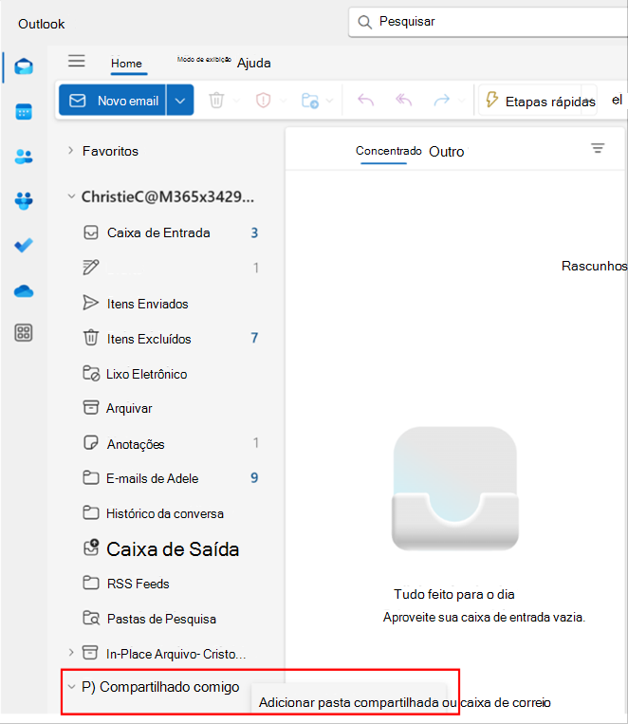Select the Outro inbox tab
Screen dimensions: 628x724
(446, 152)
